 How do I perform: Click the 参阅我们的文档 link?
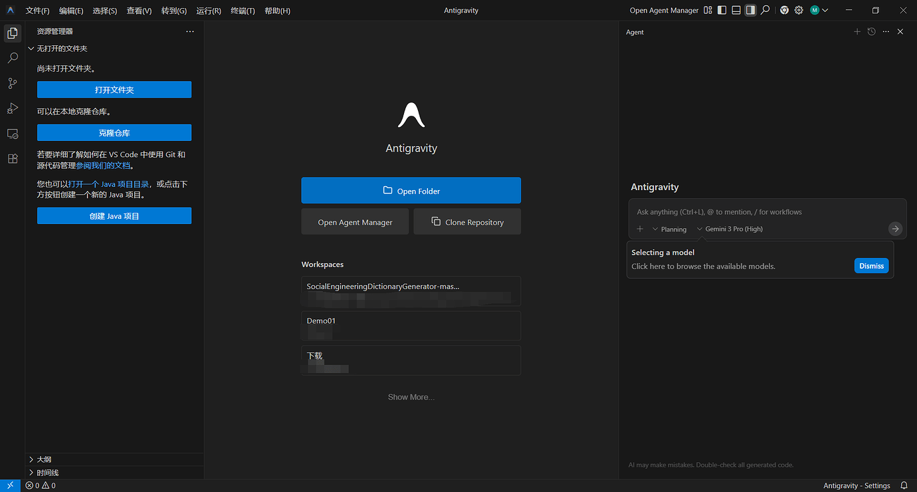104,166
